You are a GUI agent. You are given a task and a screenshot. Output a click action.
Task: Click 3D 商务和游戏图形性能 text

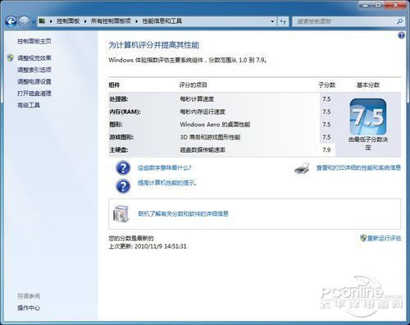coord(210,137)
